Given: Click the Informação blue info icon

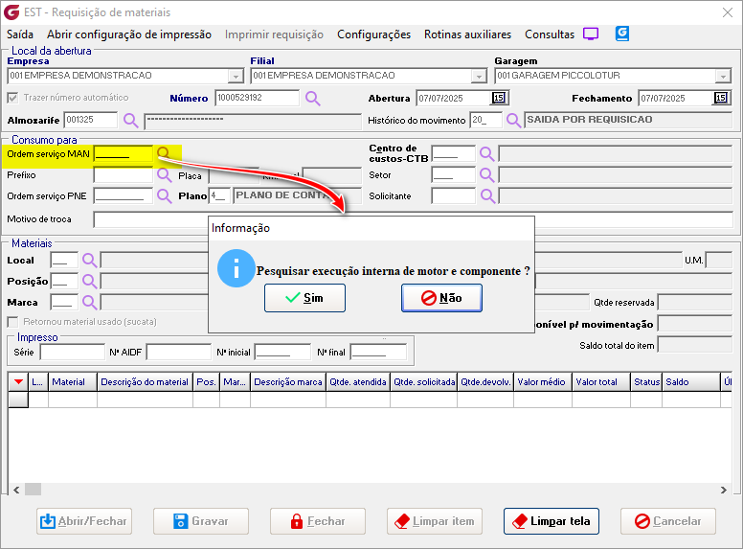Looking at the screenshot, I should (236, 268).
